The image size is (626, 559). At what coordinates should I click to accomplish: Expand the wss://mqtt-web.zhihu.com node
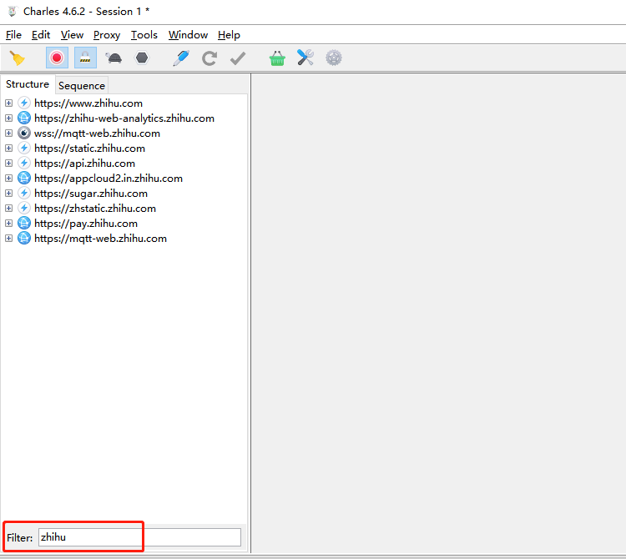(9, 133)
